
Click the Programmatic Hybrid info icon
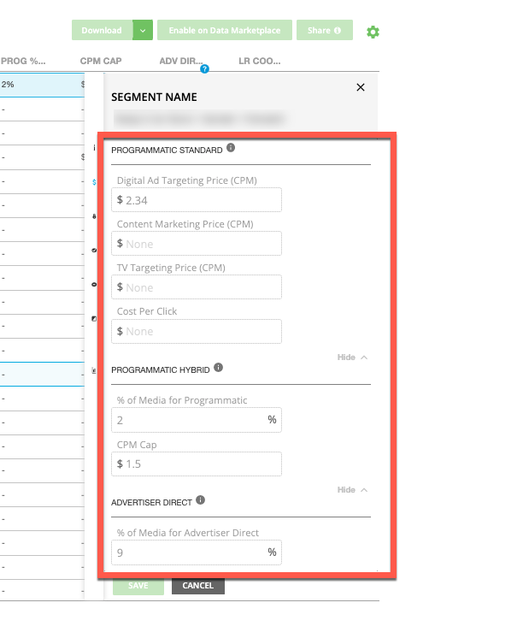pyautogui.click(x=219, y=368)
